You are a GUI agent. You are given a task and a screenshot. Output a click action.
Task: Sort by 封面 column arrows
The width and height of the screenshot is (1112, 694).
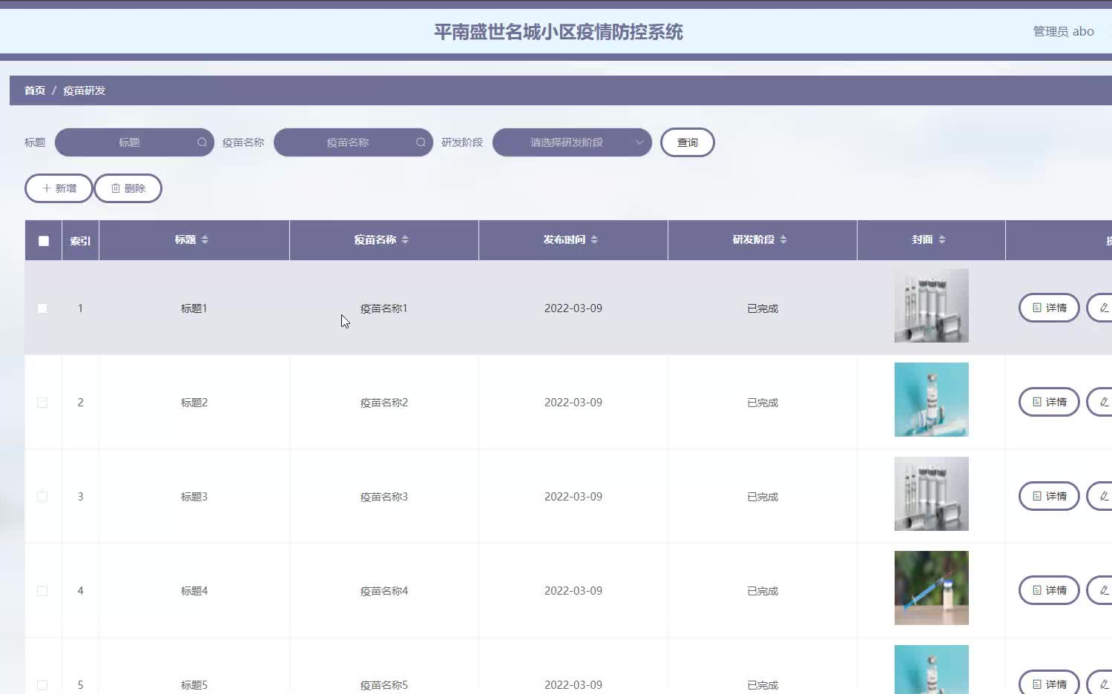click(942, 239)
